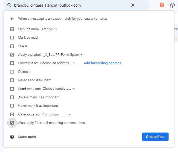This screenshot has width=178, height=152.
Task: Toggle the Apply the label checkbox
Action: tap(12, 55)
